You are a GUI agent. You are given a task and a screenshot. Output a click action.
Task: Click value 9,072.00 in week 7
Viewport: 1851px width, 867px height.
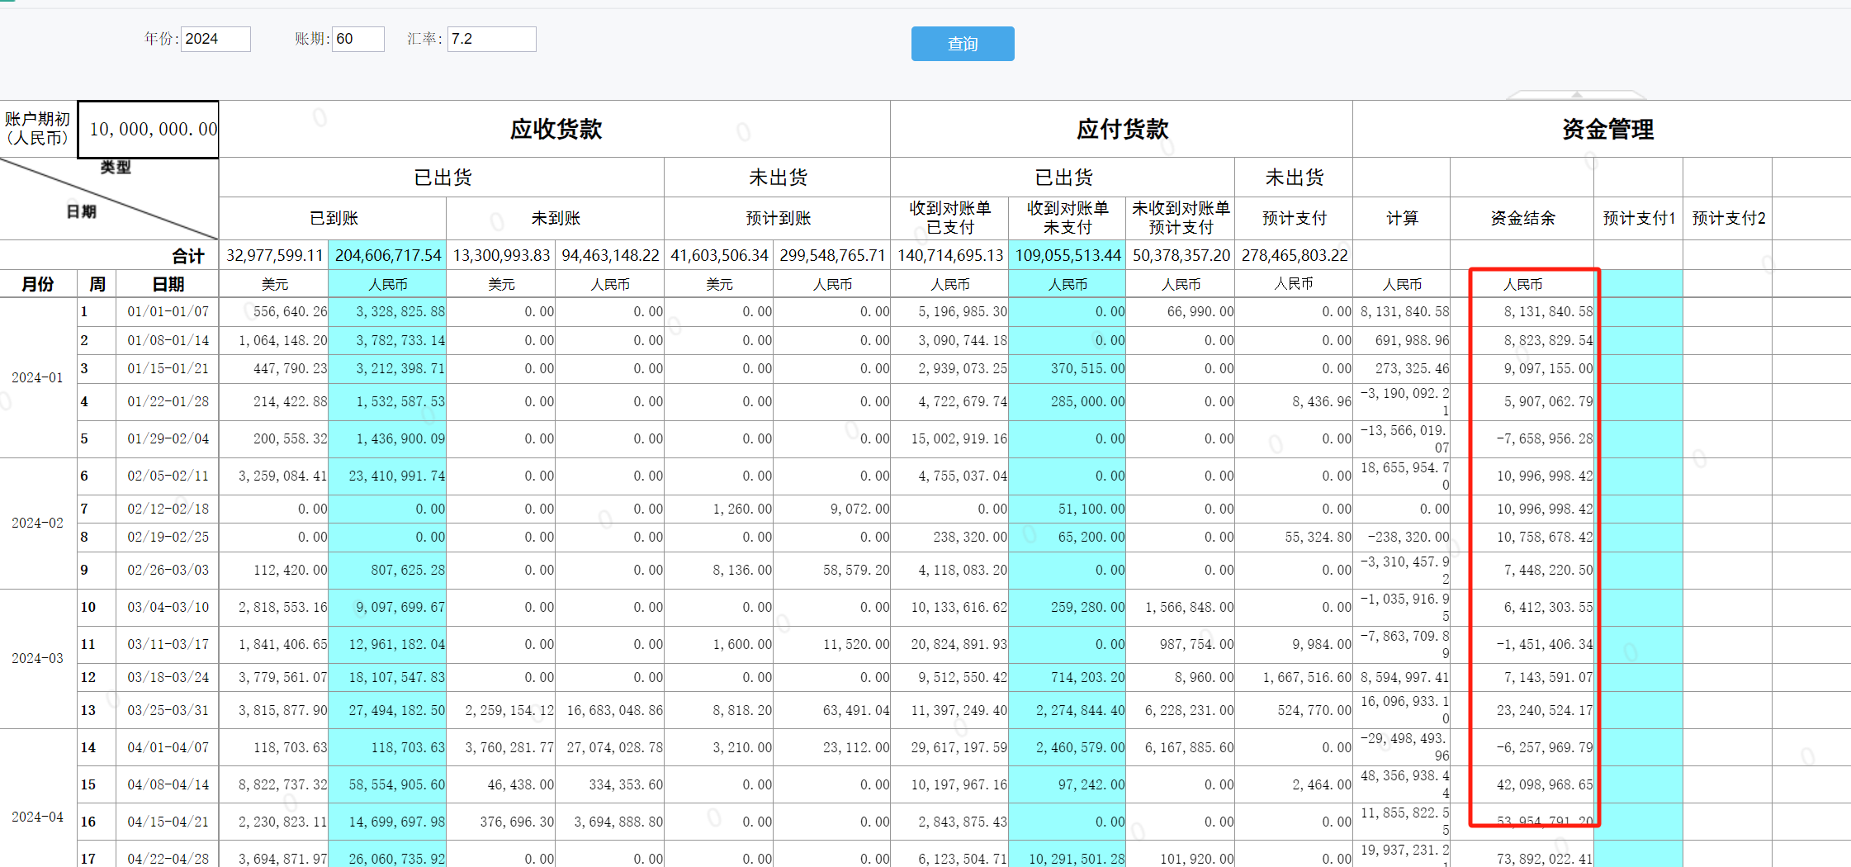coord(832,509)
